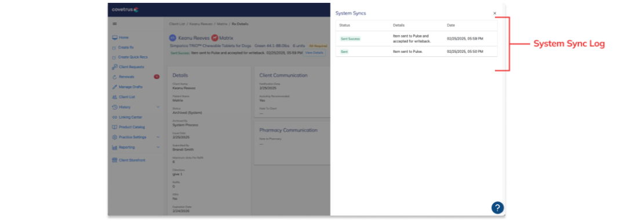Open Manage Drafts page
Viewport: 626px width, 221px height.
(x=130, y=87)
